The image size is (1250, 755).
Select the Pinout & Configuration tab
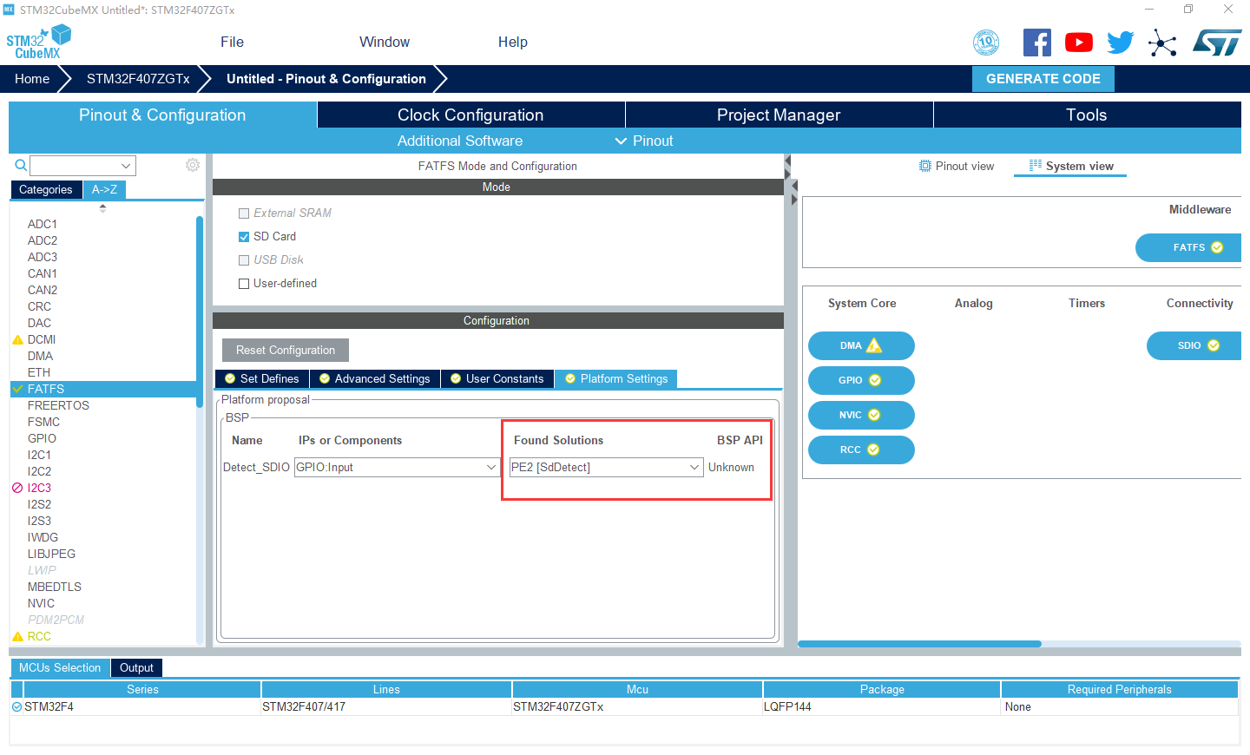click(x=162, y=115)
